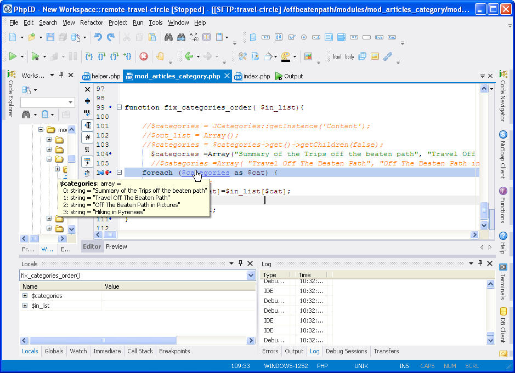Screen dimensions: 515x373
Task: Click the Undo arrow in toolbar
Action: [98, 37]
